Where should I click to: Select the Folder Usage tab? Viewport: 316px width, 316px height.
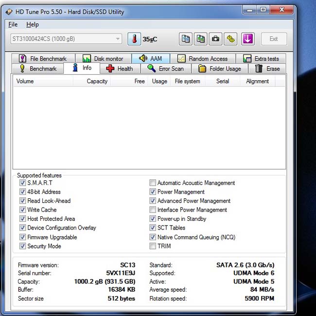[x=220, y=69]
